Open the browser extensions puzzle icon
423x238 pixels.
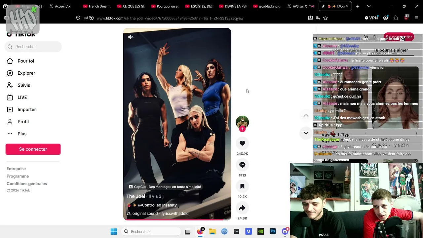pos(396,18)
